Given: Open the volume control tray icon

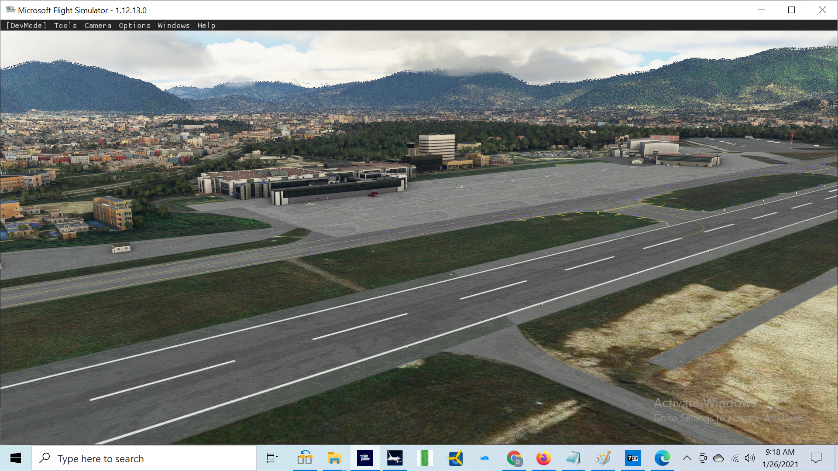Looking at the screenshot, I should tap(750, 458).
